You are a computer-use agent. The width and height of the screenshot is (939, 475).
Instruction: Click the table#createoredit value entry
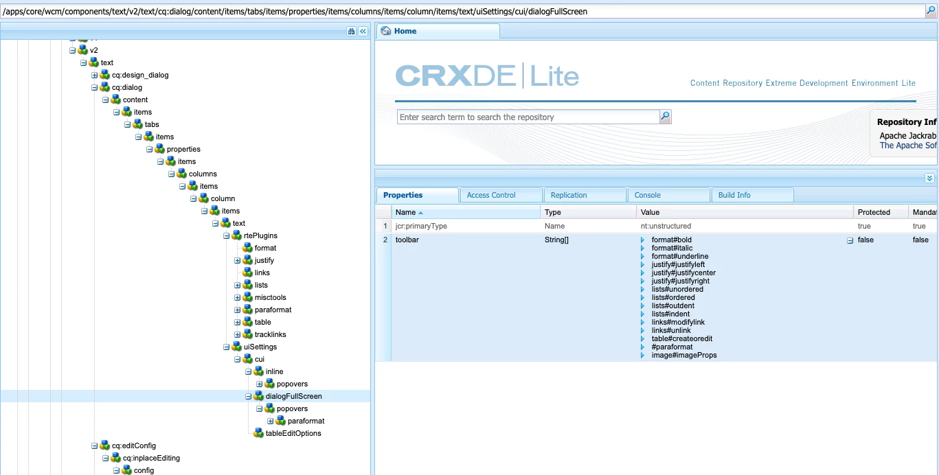(681, 339)
